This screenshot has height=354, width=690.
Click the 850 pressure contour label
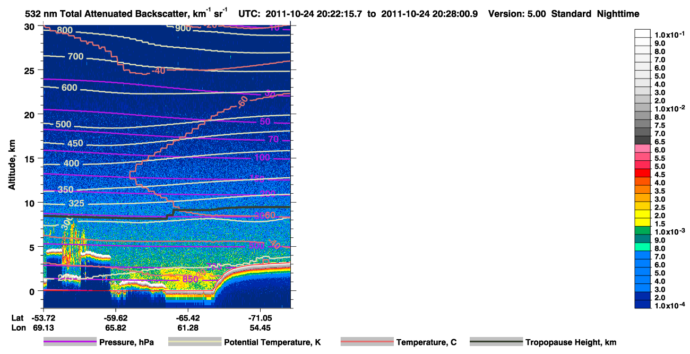coord(190,279)
